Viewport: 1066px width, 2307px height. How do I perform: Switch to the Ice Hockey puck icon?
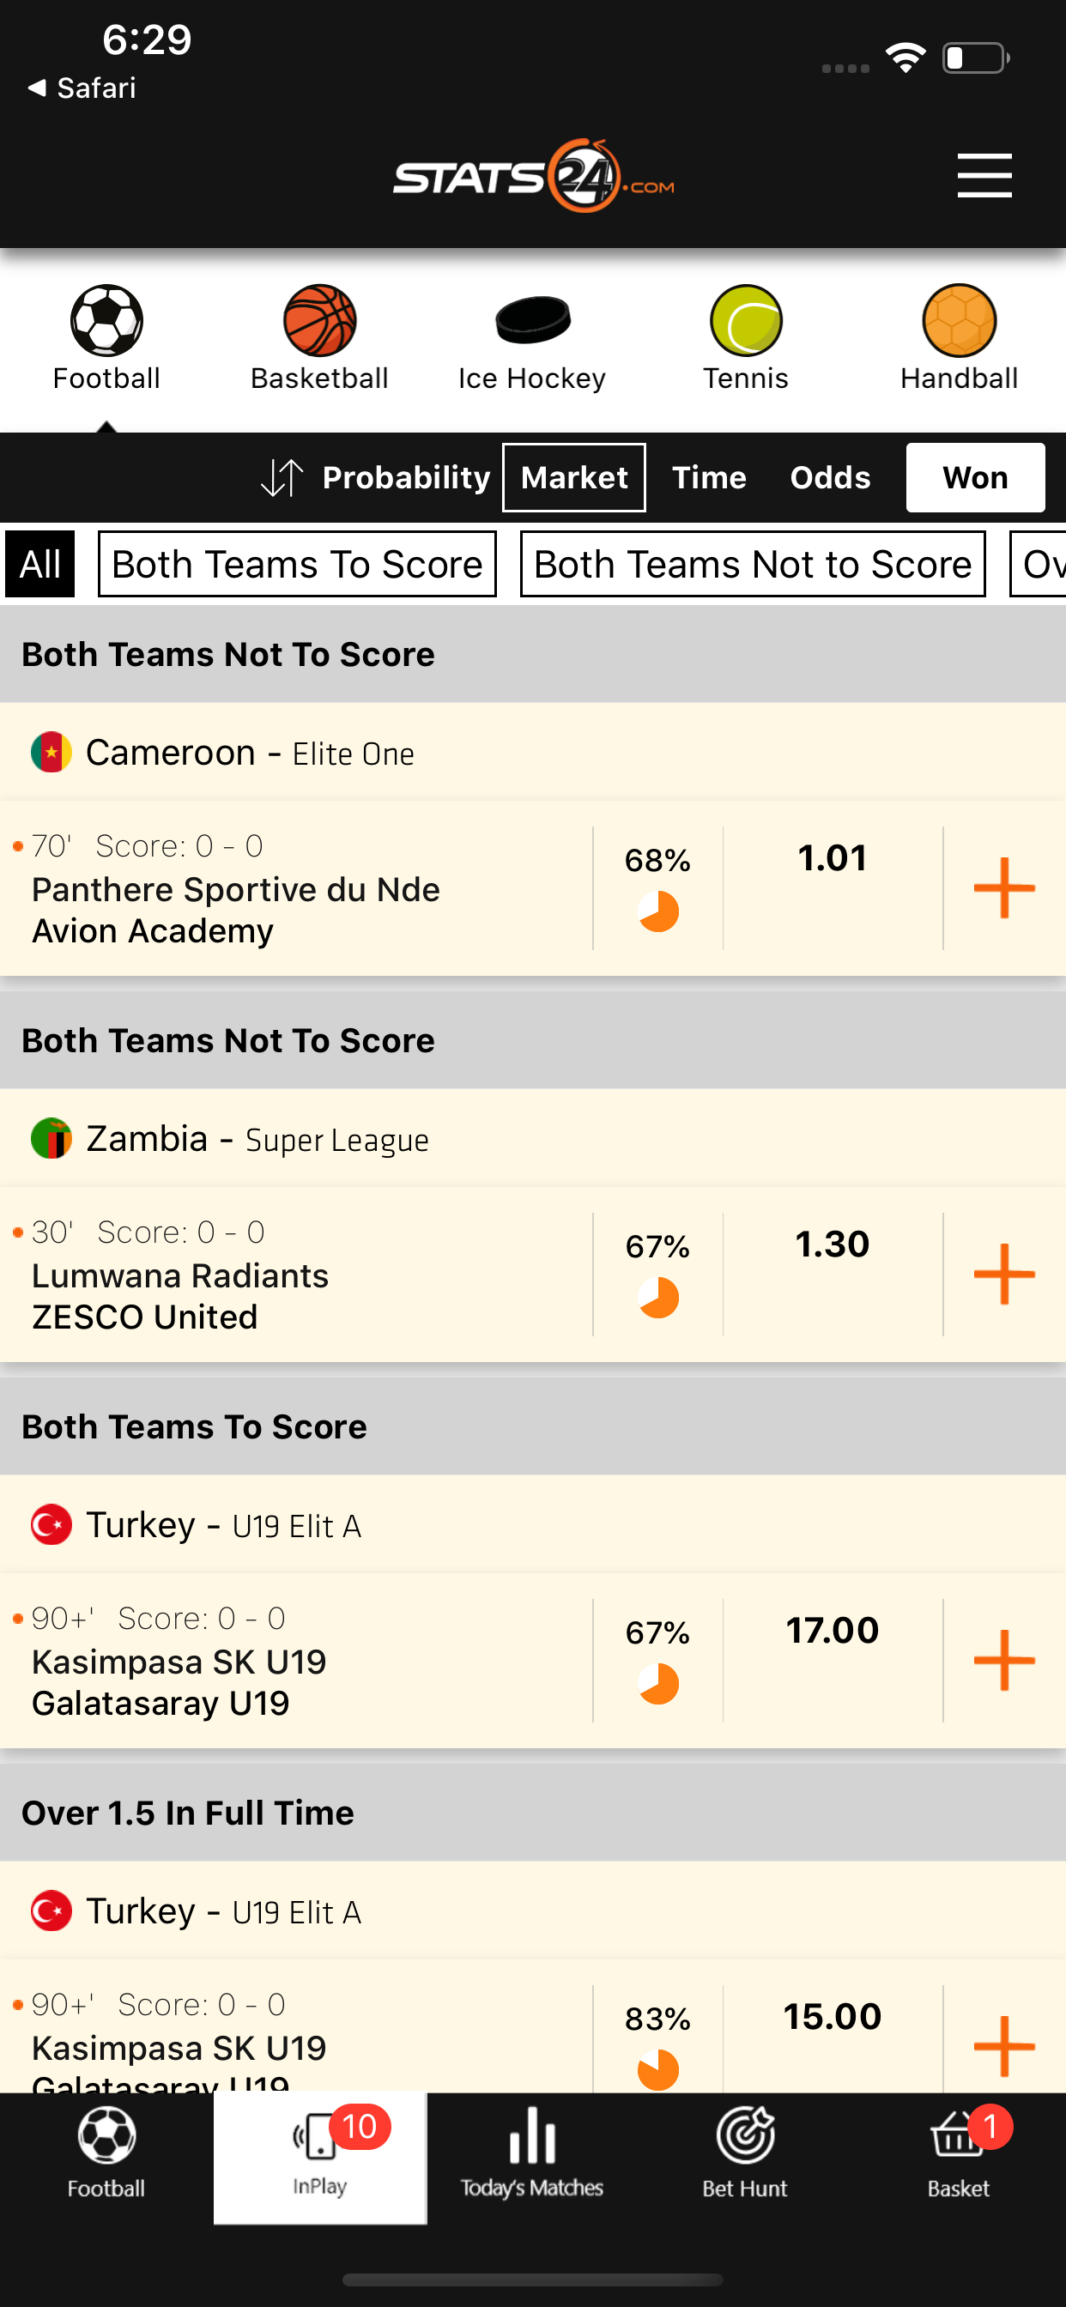pos(532,321)
